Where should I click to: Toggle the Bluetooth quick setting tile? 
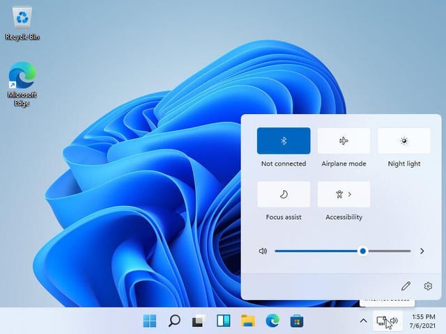tap(284, 141)
